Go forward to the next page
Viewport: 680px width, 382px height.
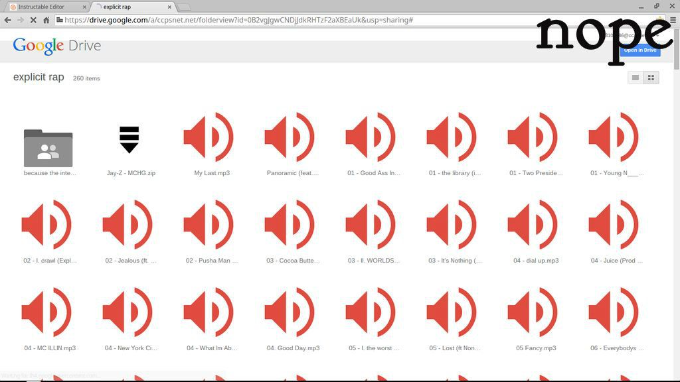(21, 20)
